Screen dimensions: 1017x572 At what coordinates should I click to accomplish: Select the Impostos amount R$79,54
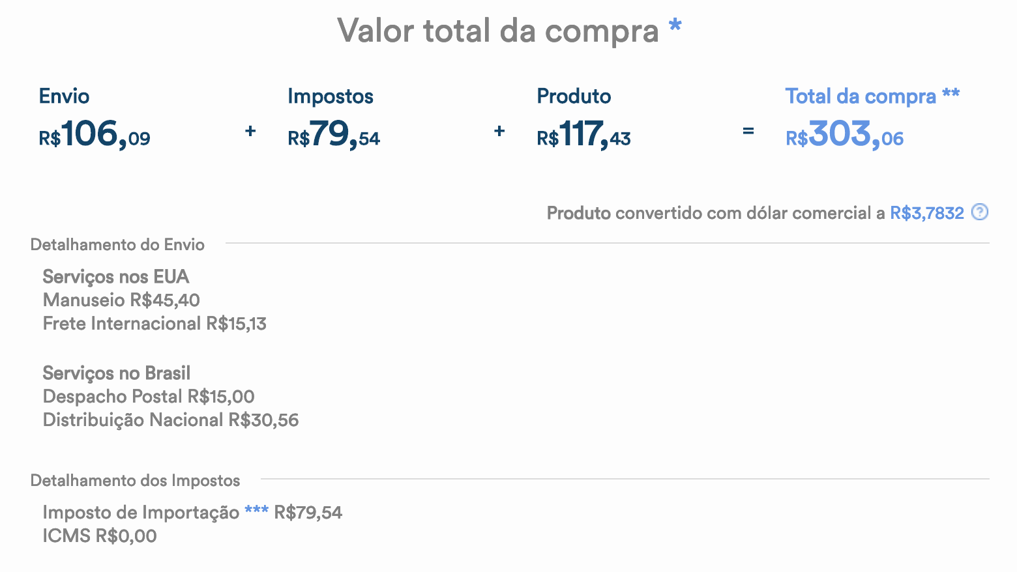point(334,134)
